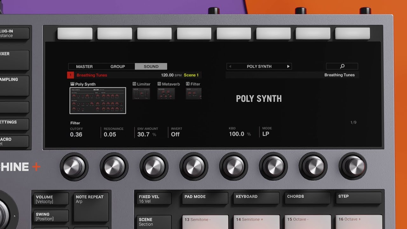Click the keyboard icon beside Poly Synth

[72, 84]
